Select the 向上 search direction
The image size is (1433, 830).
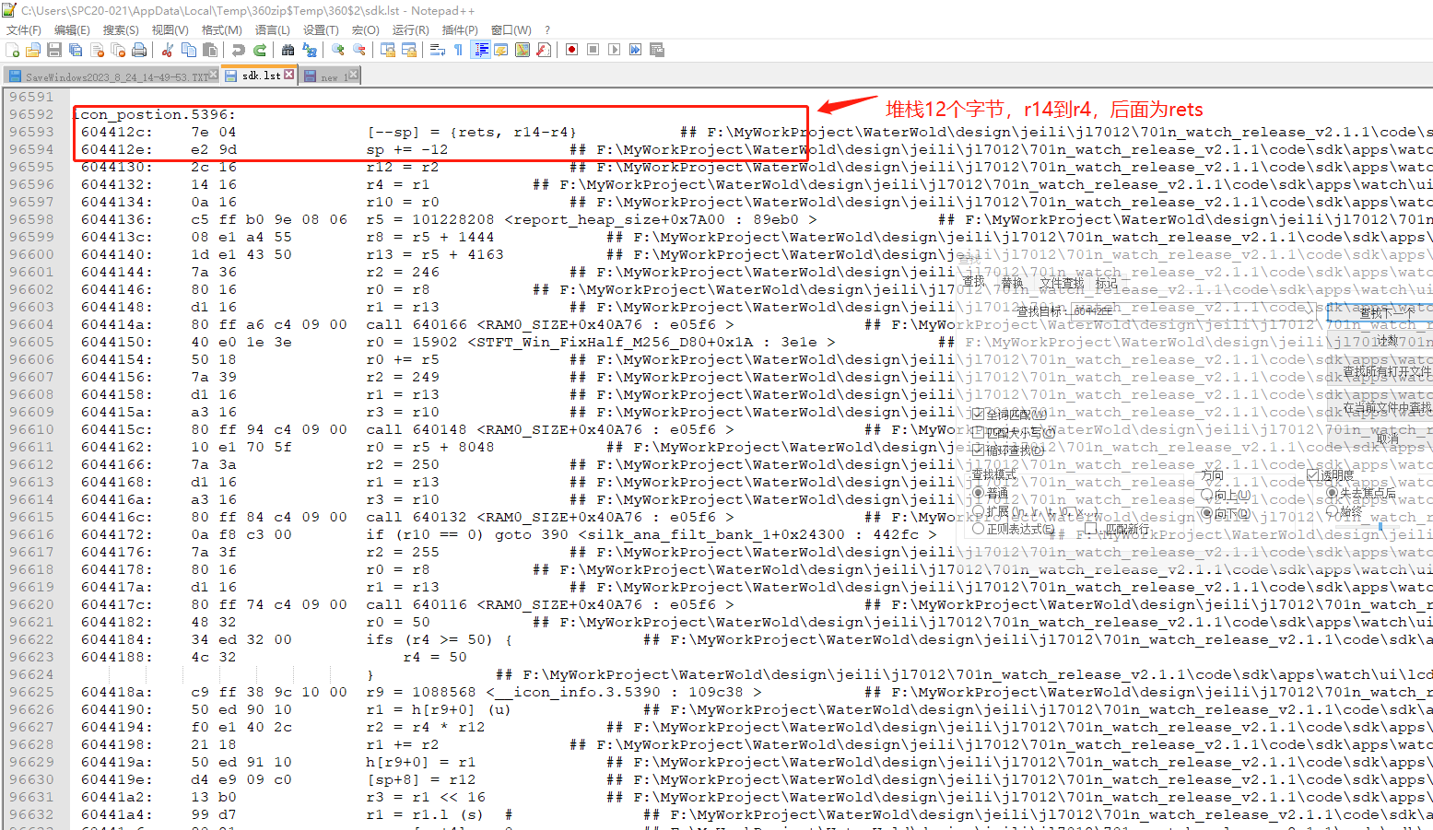[1207, 495]
